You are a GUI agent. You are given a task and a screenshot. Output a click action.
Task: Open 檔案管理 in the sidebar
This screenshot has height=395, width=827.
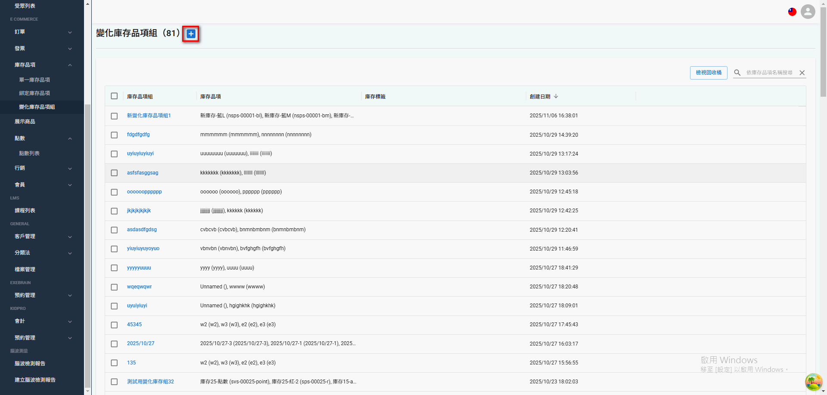[25, 269]
